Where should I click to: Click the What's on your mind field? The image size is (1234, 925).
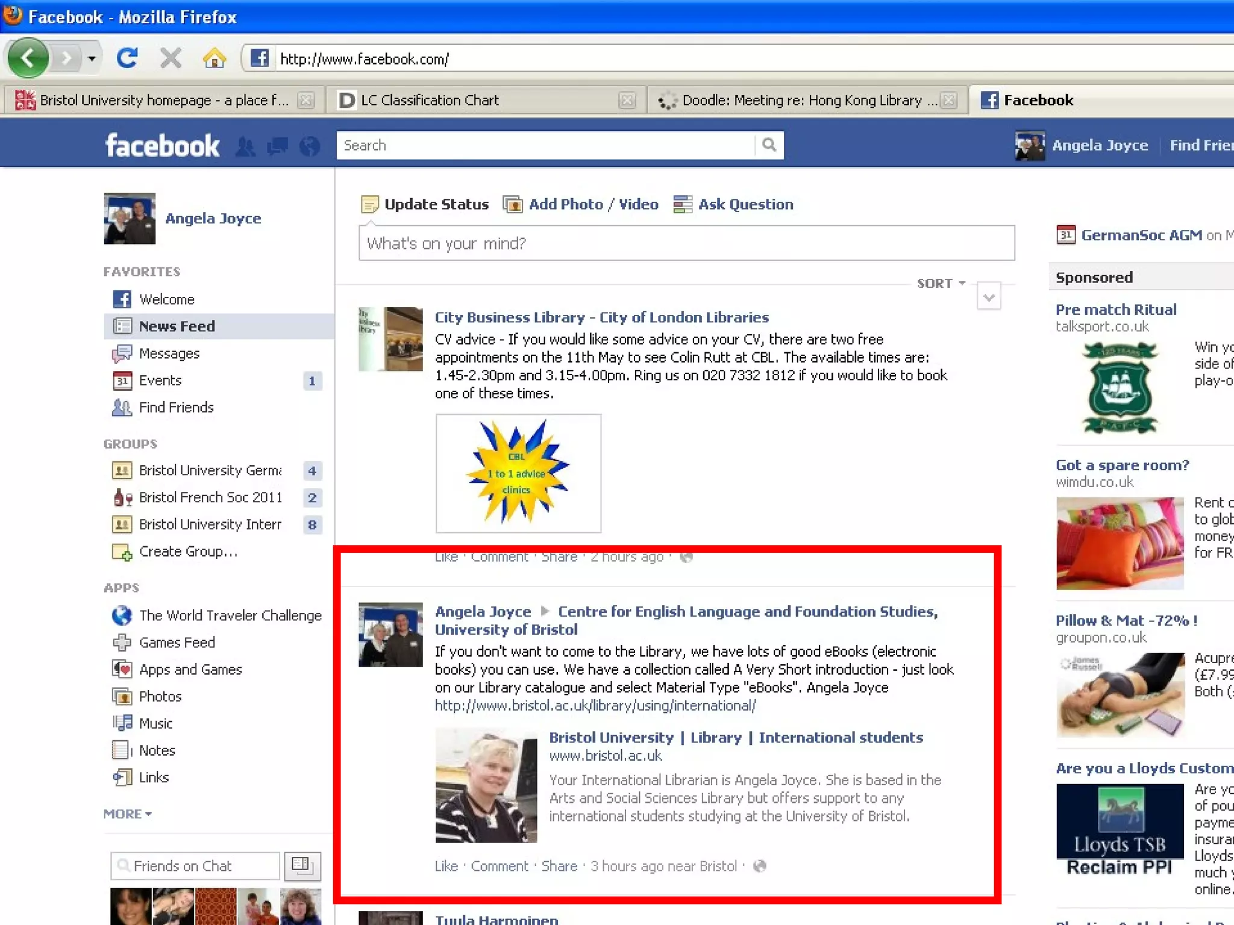point(686,243)
